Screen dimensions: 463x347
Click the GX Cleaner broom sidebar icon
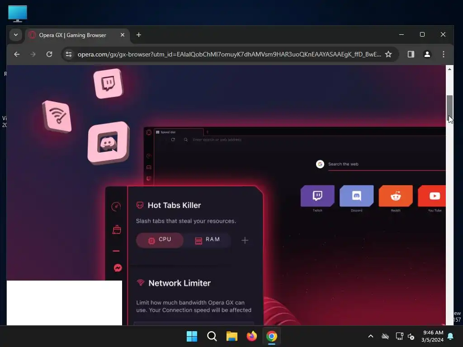pos(117,230)
